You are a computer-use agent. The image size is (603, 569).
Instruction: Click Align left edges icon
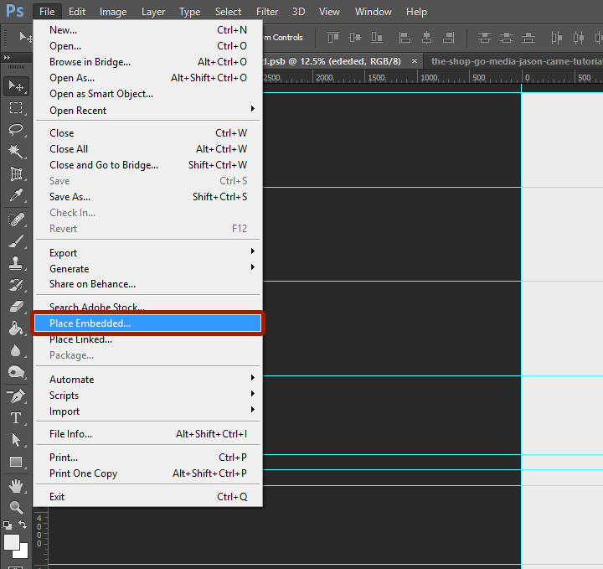pos(405,38)
